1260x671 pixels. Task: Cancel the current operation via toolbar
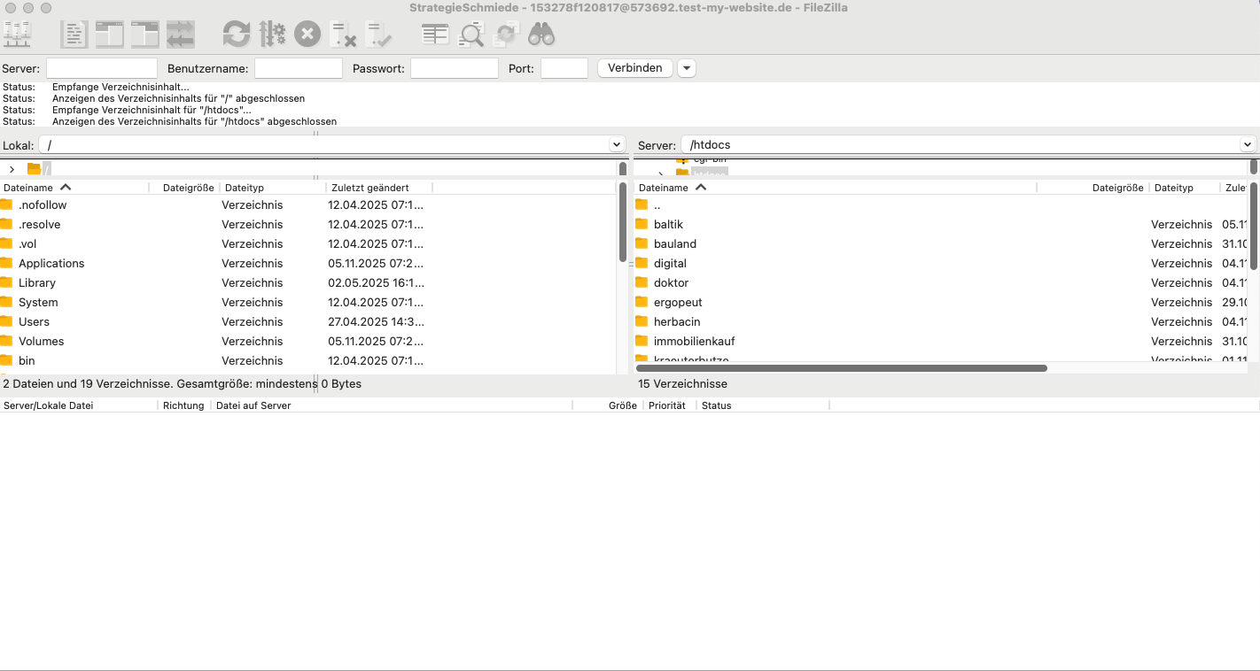307,35
